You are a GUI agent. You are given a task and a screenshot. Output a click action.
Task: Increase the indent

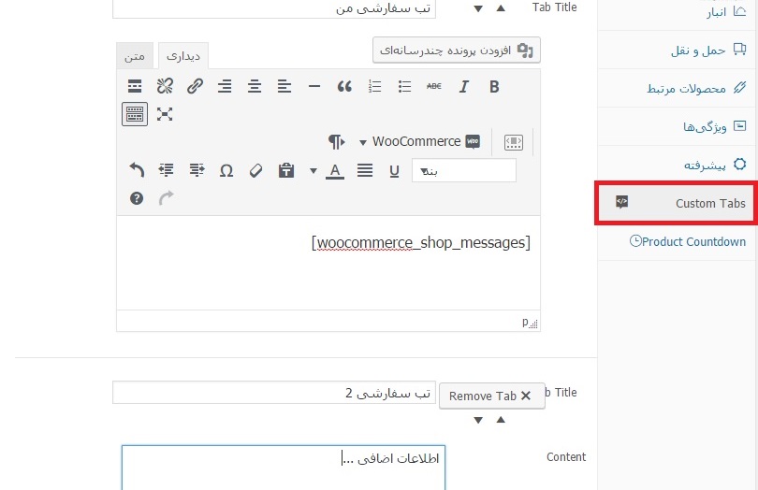[167, 170]
